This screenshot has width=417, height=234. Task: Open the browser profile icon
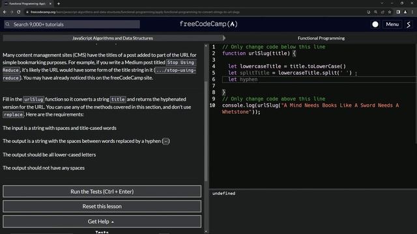405,12
